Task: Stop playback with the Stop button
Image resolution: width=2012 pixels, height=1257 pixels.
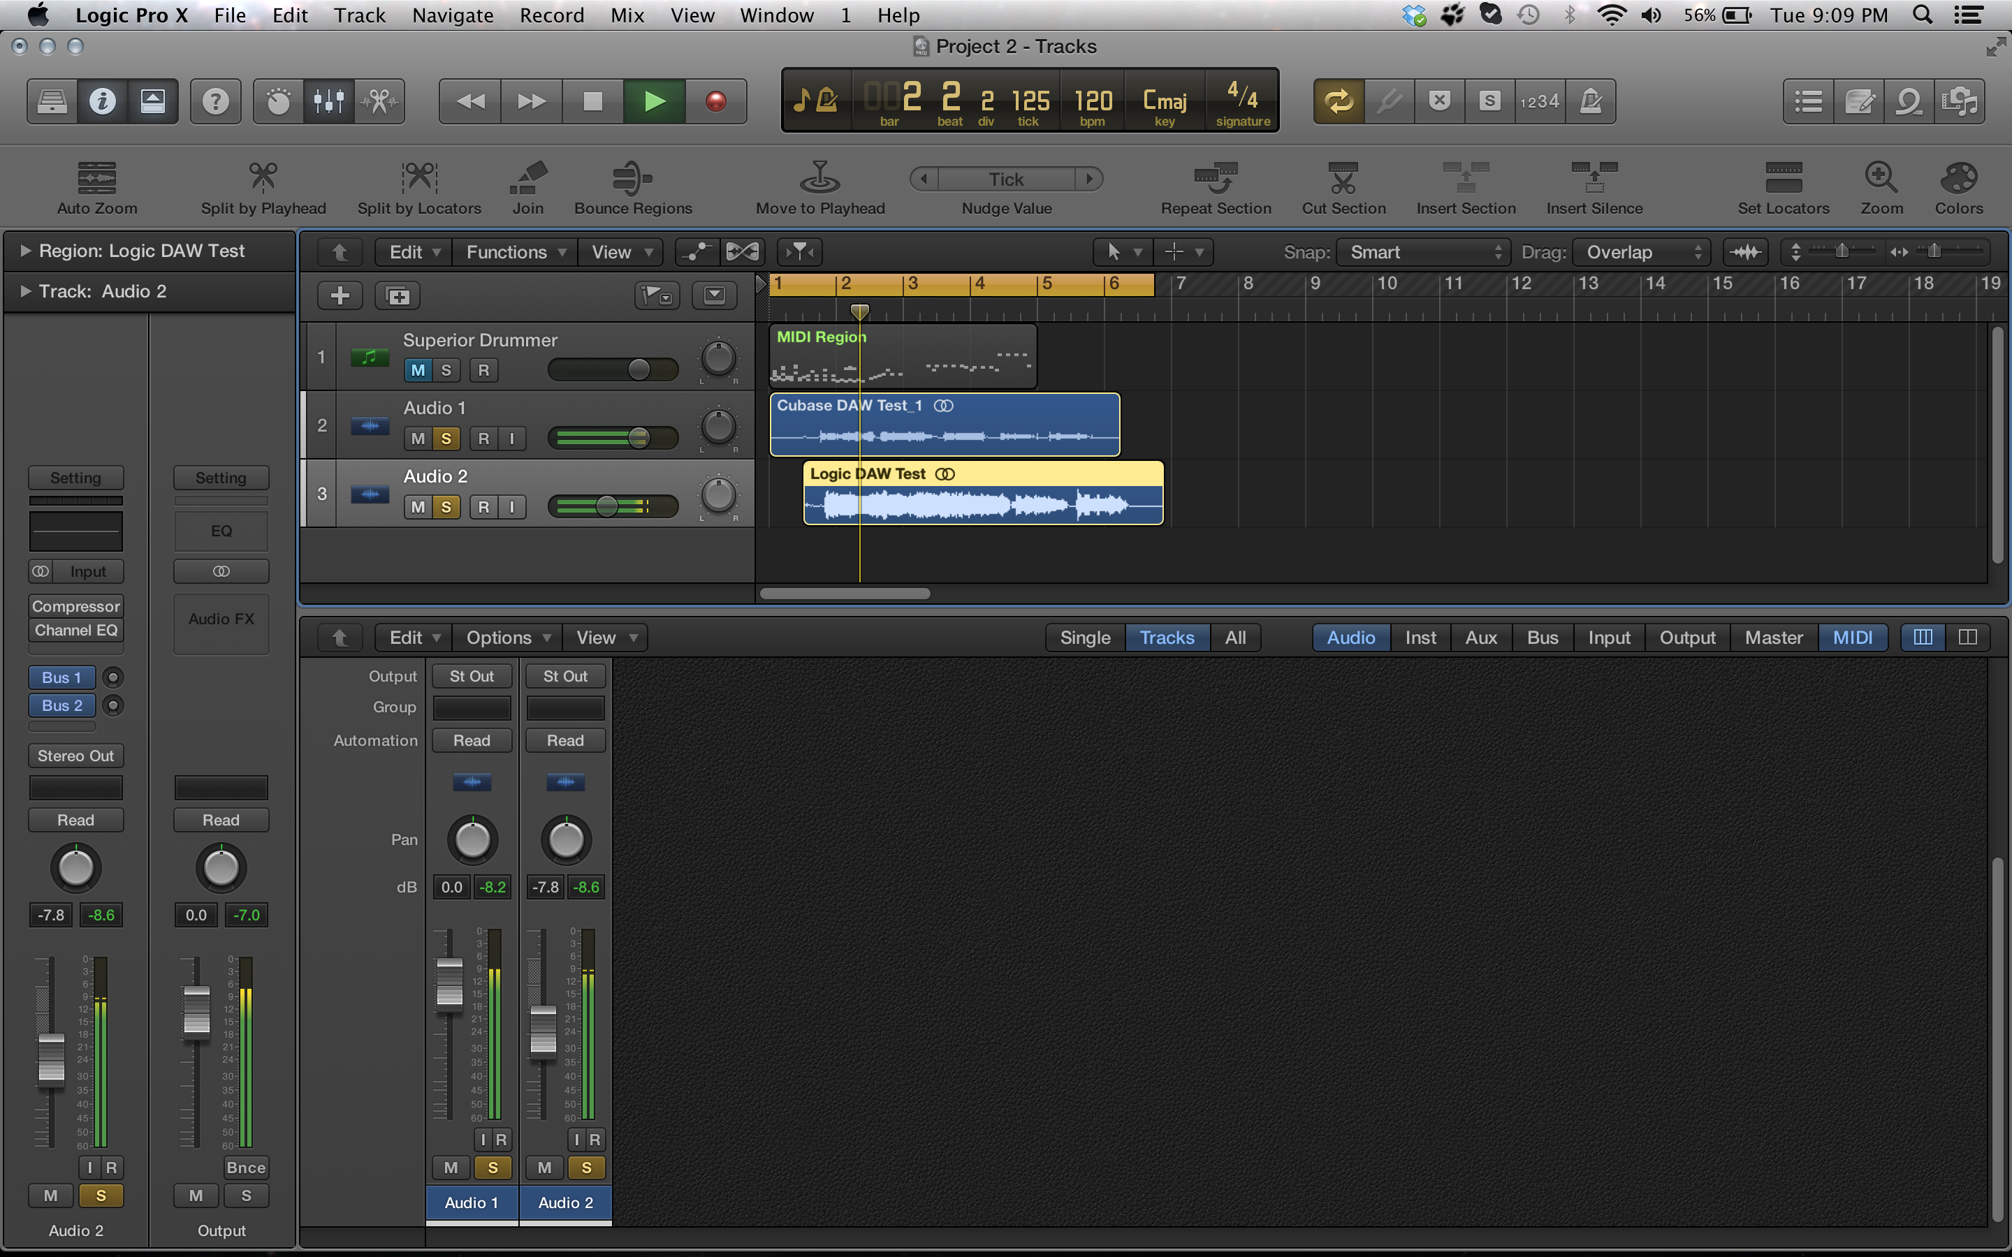Action: [x=593, y=101]
